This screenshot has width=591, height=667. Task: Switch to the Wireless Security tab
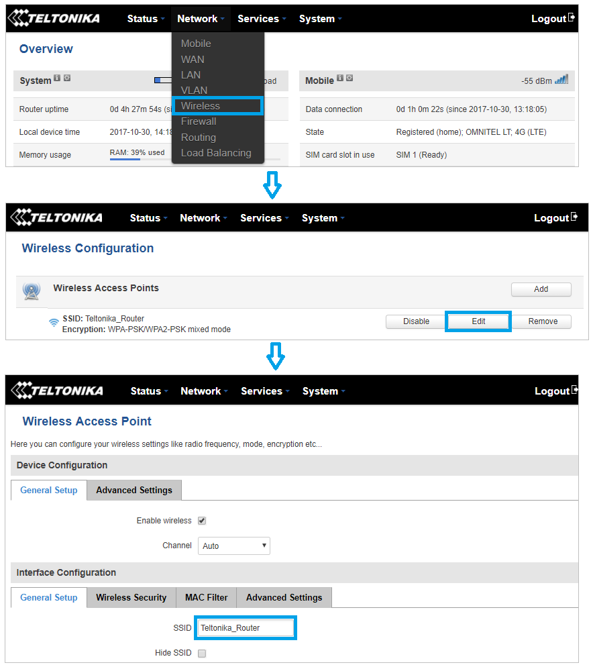click(x=131, y=597)
